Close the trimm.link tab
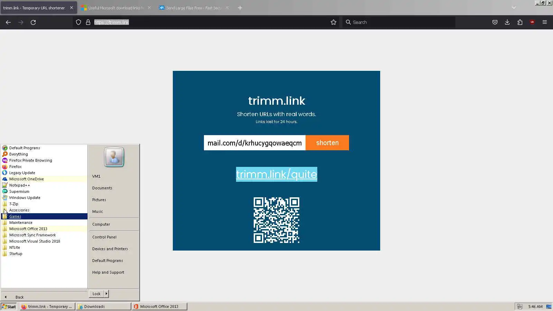Screen dimensions: 553x311 pos(72,8)
